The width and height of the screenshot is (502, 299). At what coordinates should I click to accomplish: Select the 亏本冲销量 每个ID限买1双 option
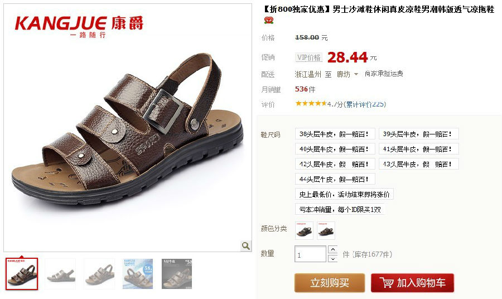[x=340, y=209]
